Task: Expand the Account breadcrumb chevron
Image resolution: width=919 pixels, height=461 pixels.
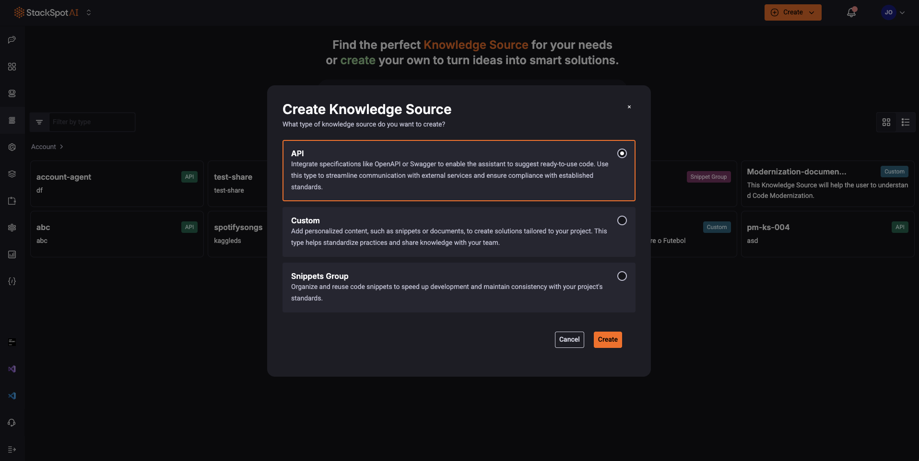Action: (x=61, y=147)
